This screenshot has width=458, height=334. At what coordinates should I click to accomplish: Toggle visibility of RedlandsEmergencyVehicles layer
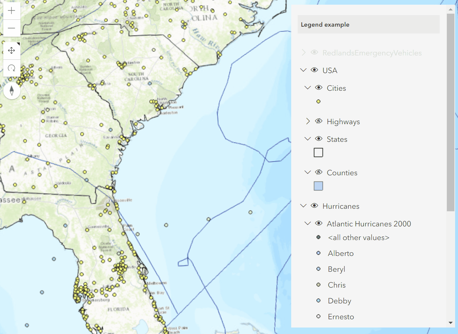coord(314,53)
